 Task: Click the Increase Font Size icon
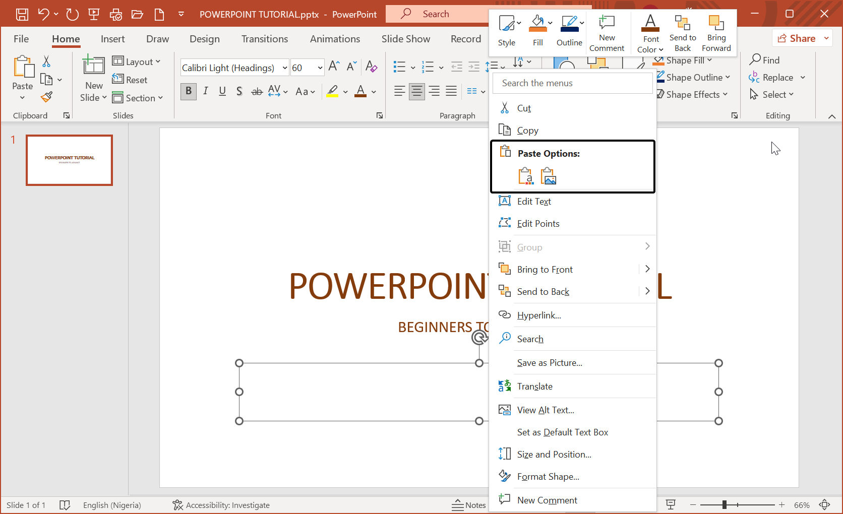[333, 66]
